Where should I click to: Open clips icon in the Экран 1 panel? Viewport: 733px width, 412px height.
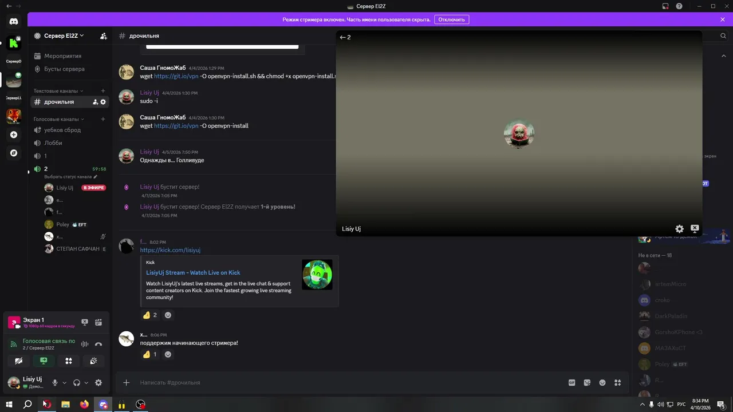pyautogui.click(x=98, y=322)
